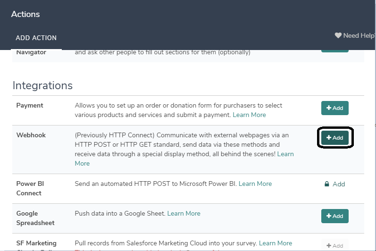The height and width of the screenshot is (251, 376).
Task: Select the Payment row label
Action: pyautogui.click(x=30, y=105)
